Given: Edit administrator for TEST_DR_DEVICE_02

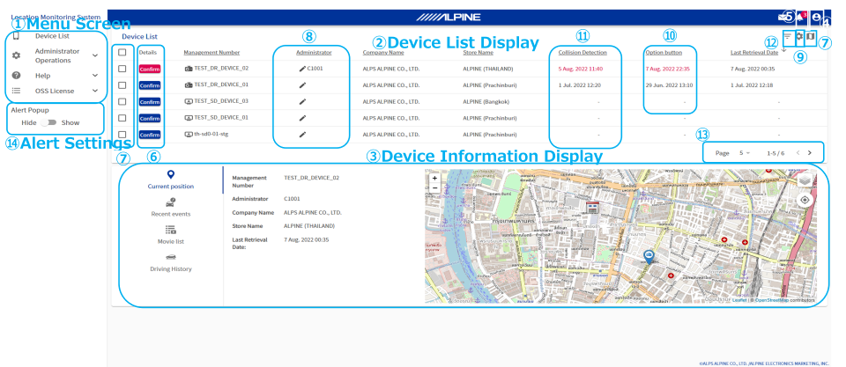Looking at the screenshot, I should (302, 69).
